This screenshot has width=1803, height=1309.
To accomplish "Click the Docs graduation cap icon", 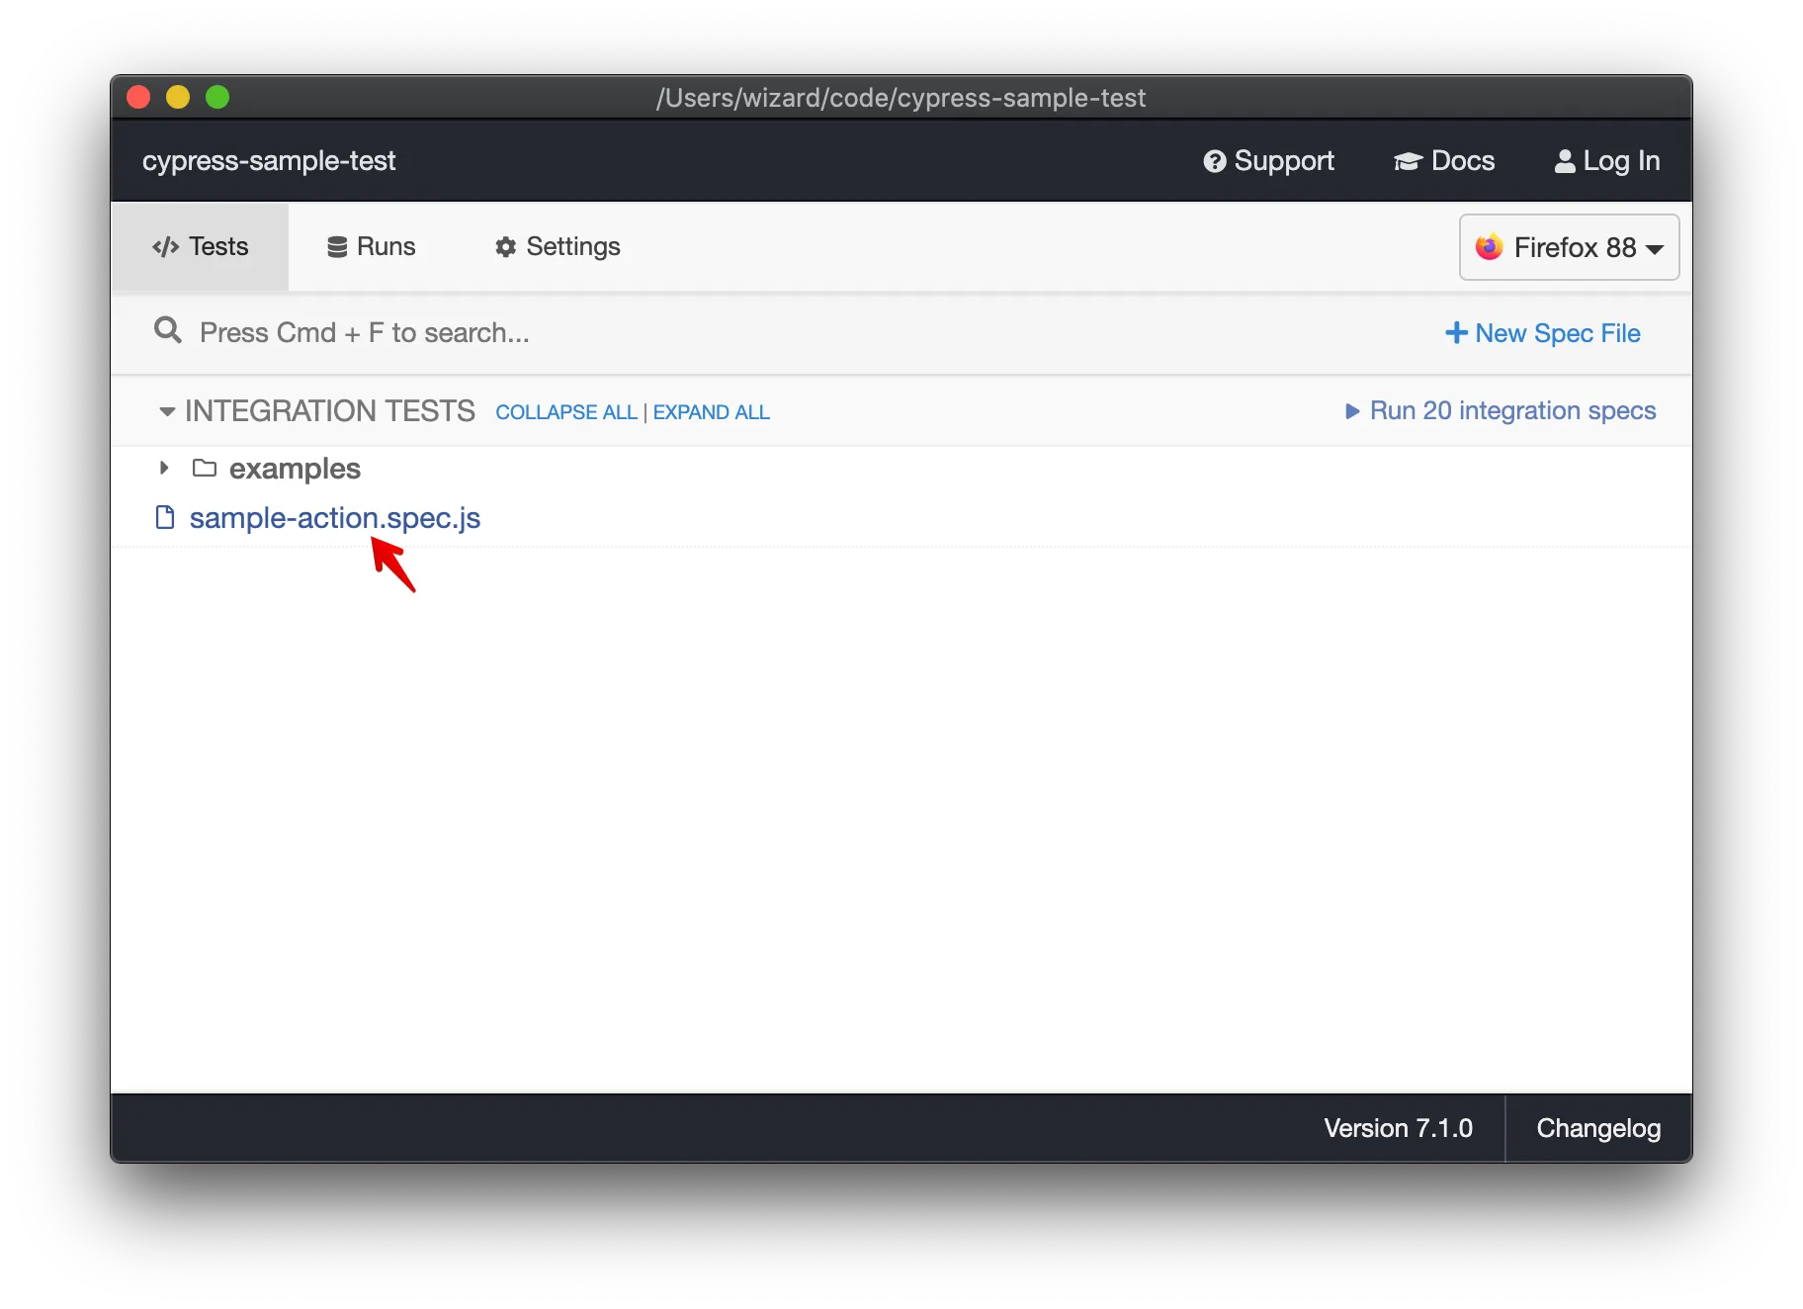I will point(1408,160).
